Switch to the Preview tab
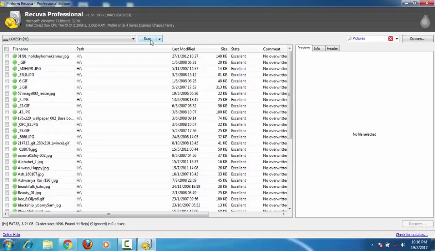 303,48
